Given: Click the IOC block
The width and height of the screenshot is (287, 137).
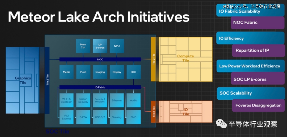Looking at the screenshot, I should click(134, 72).
